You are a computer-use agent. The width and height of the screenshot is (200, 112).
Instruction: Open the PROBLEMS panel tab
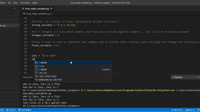click(28, 77)
